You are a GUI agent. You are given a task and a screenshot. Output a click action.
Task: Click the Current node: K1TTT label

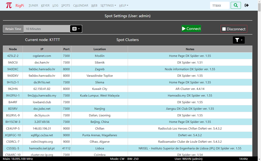click(43, 40)
